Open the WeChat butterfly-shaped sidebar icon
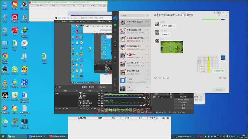This screenshot has width=248, height=139. [115, 51]
